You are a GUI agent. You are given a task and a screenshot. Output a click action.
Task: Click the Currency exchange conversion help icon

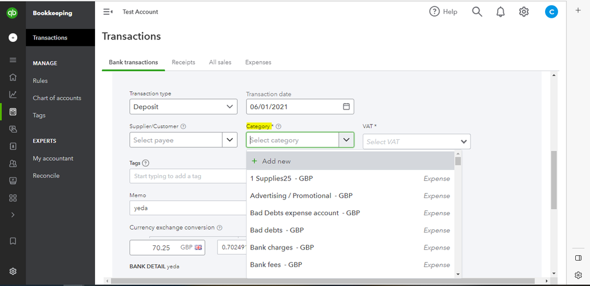click(220, 228)
